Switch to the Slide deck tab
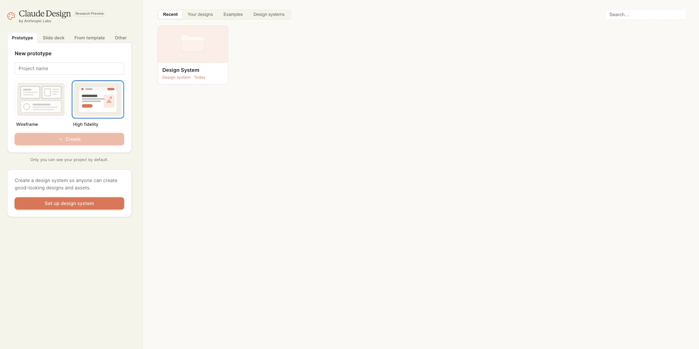 [54, 38]
